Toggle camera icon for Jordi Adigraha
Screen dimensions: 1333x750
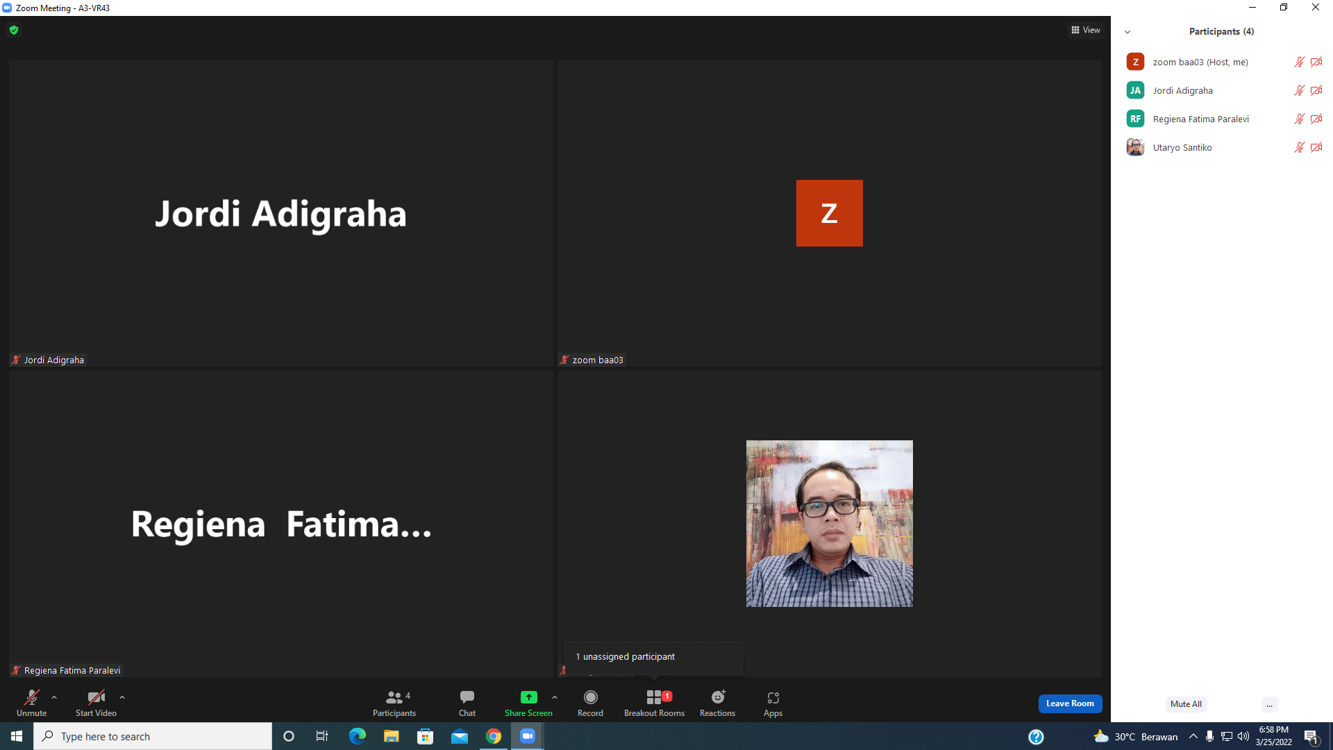point(1316,90)
